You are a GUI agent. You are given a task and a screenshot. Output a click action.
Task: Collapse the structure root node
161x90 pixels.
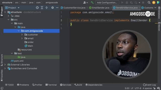click(5, 12)
